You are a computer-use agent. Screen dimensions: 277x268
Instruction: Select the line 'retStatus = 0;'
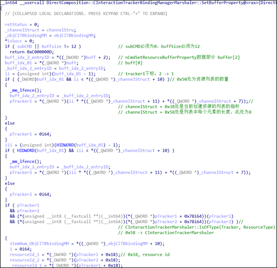tap(22, 24)
